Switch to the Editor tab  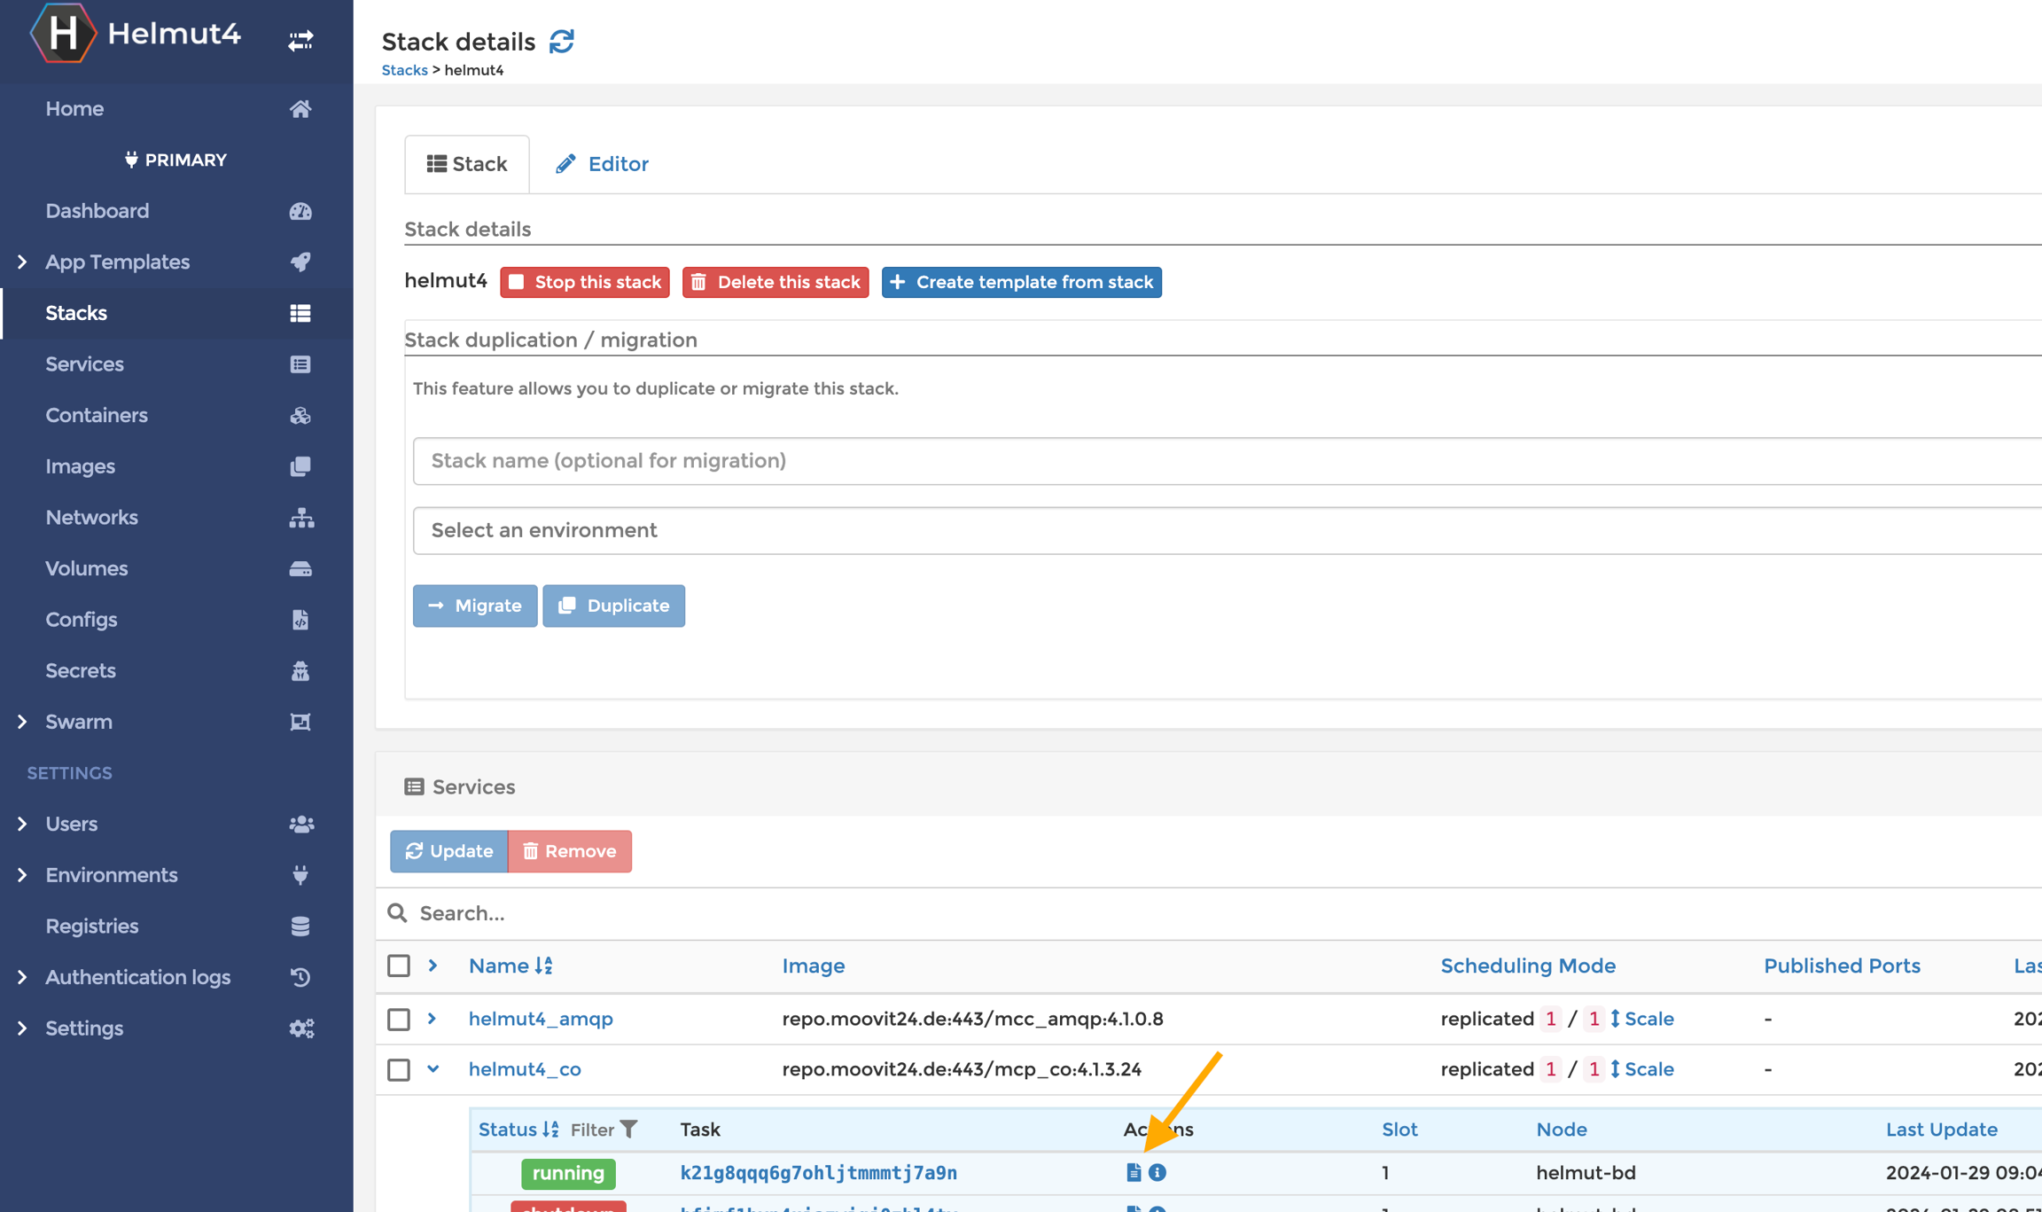[603, 164]
